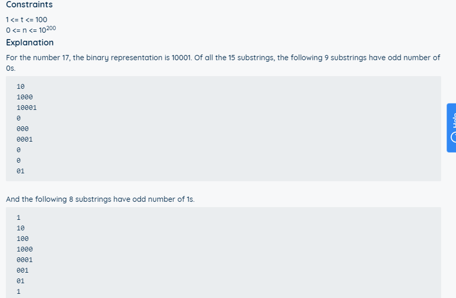Image resolution: width=456 pixels, height=298 pixels.
Task: Click the 1000 line in the odd-1s block
Action: [x=24, y=249]
